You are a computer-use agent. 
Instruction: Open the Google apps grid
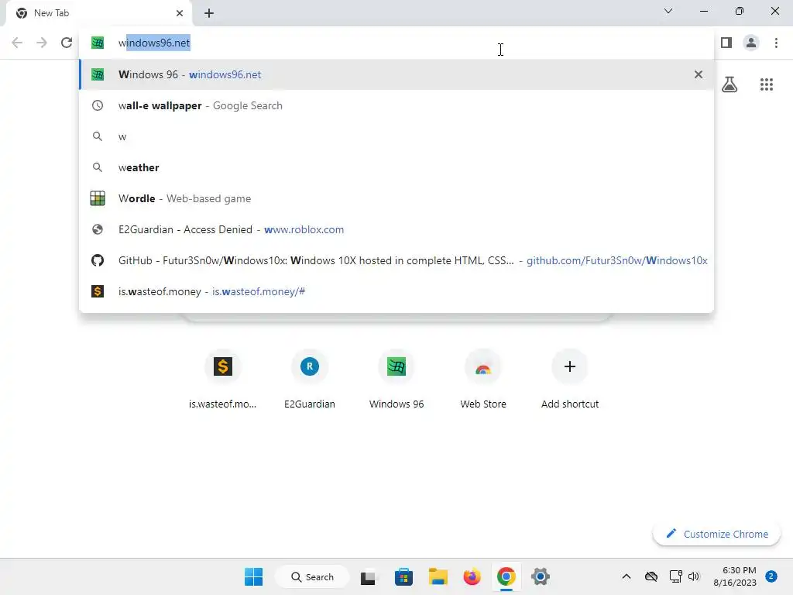(x=766, y=84)
